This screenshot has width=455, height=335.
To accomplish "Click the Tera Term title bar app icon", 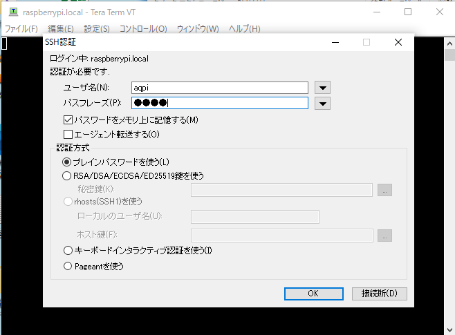I will click(x=13, y=12).
